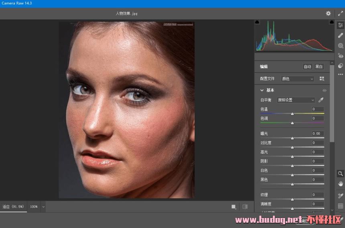Toggle highlight clipping warning in histogram
Image resolution: width=345 pixels, height=228 pixels.
pos(332,22)
